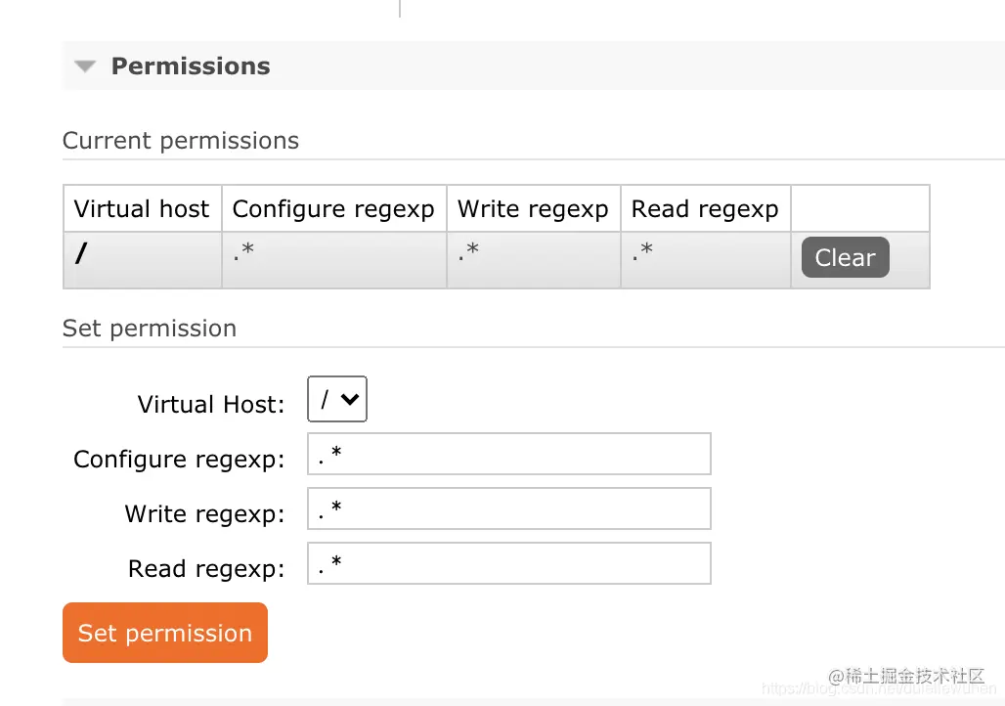Click the Clear button for host /

(x=845, y=258)
